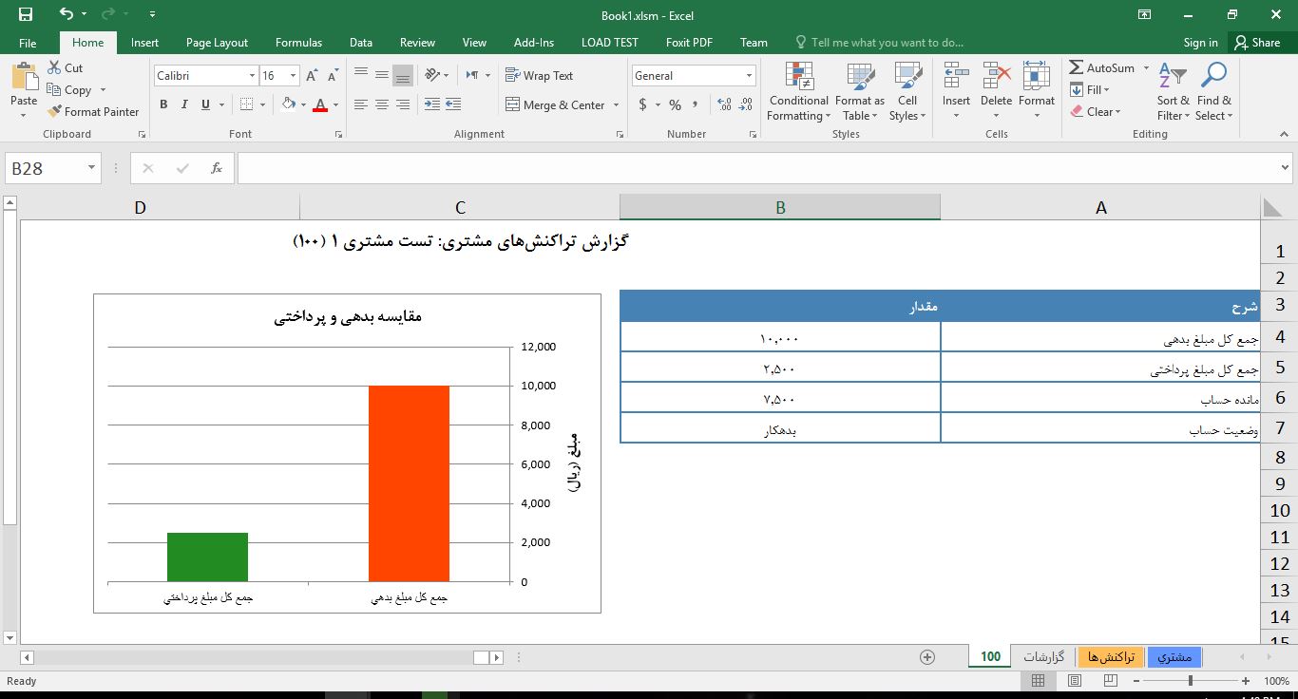The width and height of the screenshot is (1298, 699).
Task: Open the Fill dropdown
Action: pos(1089,89)
